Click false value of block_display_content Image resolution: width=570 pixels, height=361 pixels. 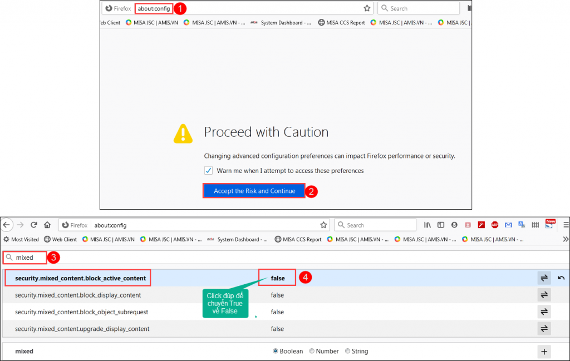pyautogui.click(x=277, y=295)
